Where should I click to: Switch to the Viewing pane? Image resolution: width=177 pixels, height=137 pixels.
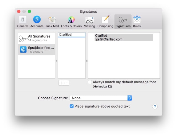(90, 21)
